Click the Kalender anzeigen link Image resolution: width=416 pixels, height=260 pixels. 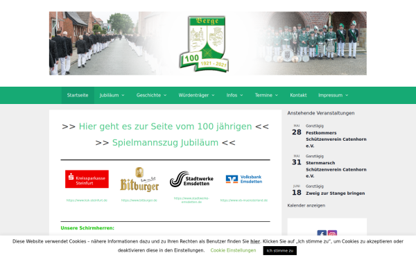tap(306, 205)
